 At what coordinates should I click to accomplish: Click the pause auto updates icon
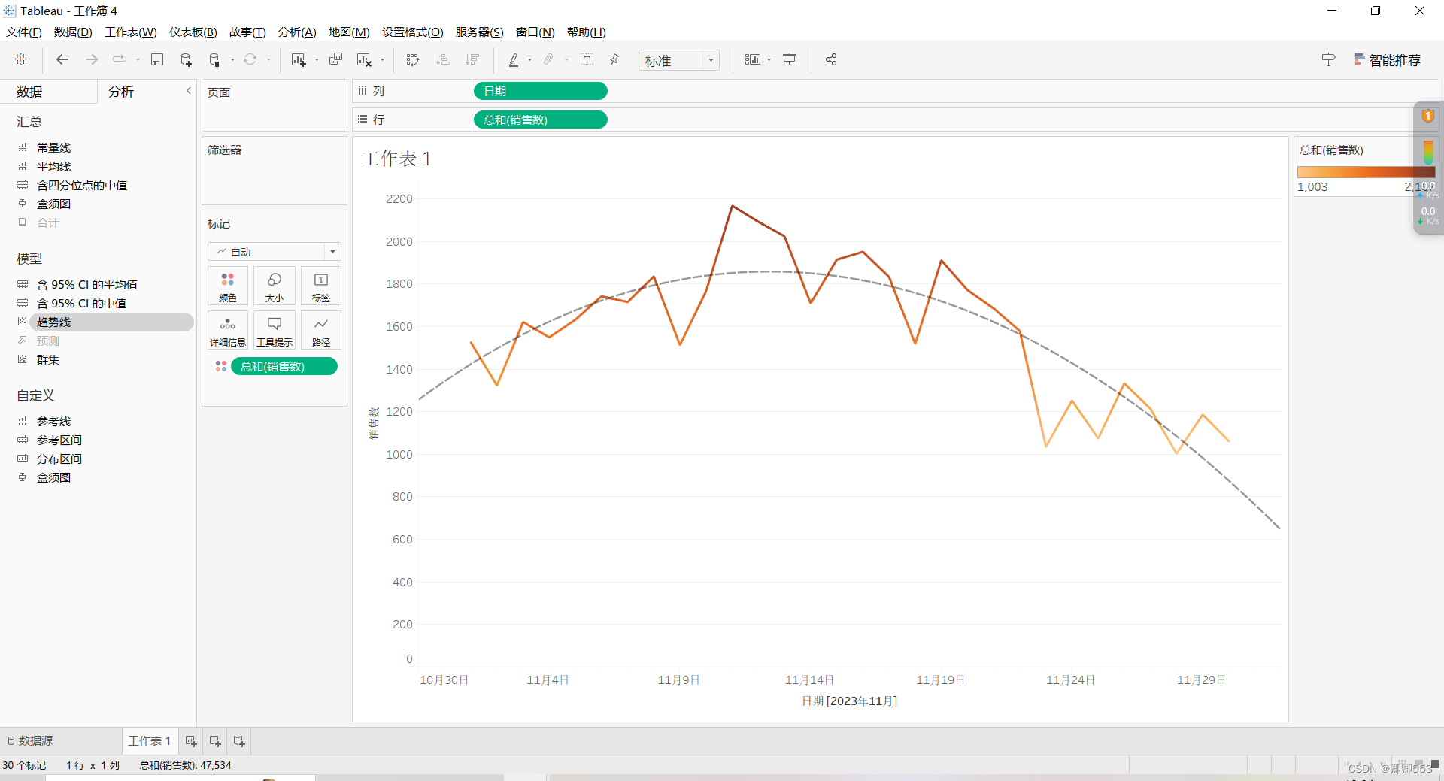point(215,59)
